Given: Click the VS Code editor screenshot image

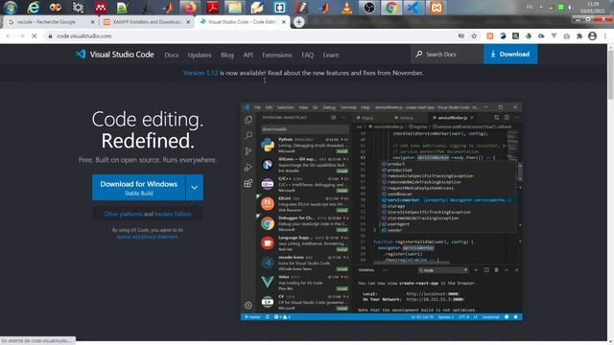Looking at the screenshot, I should [382, 212].
